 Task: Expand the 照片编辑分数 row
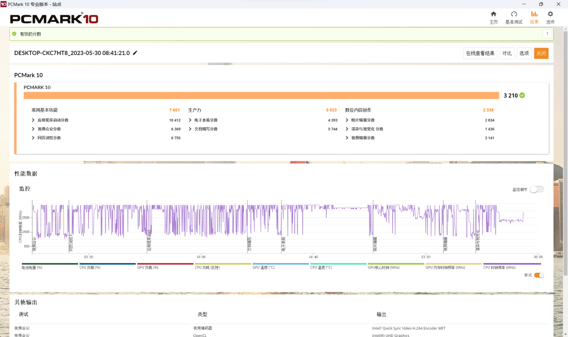347,120
